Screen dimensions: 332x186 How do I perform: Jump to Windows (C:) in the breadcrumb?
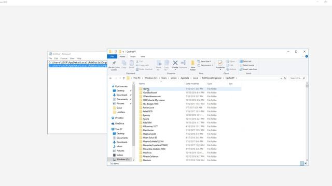point(151,78)
